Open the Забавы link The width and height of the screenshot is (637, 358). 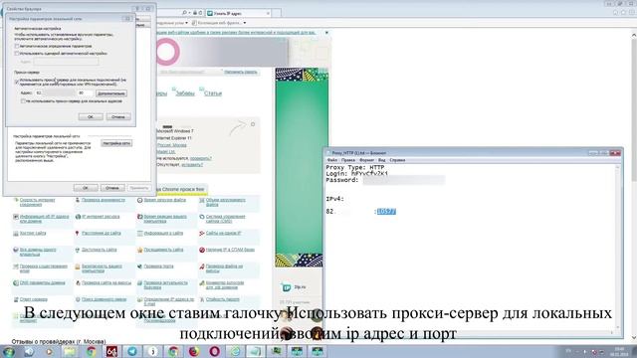(185, 93)
